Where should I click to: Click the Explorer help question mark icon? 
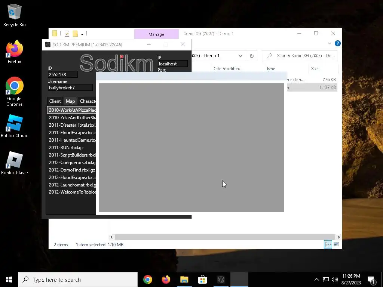(x=338, y=43)
